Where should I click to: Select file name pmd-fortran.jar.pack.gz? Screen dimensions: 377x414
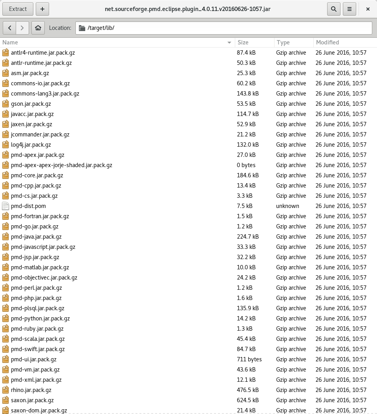(40, 216)
